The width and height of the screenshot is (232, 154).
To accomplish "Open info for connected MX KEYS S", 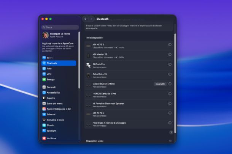I will pyautogui.click(x=170, y=44).
